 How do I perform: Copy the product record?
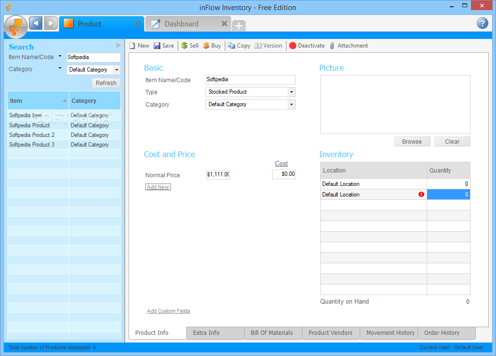pyautogui.click(x=239, y=46)
